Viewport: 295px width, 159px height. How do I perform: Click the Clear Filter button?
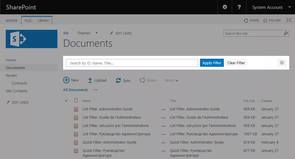click(236, 63)
